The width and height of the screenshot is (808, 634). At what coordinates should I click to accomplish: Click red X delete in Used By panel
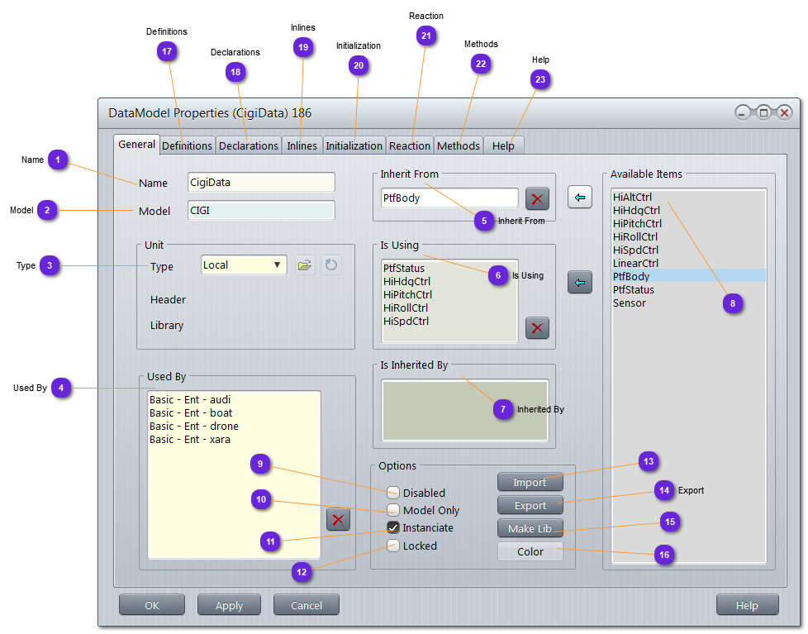coord(338,519)
